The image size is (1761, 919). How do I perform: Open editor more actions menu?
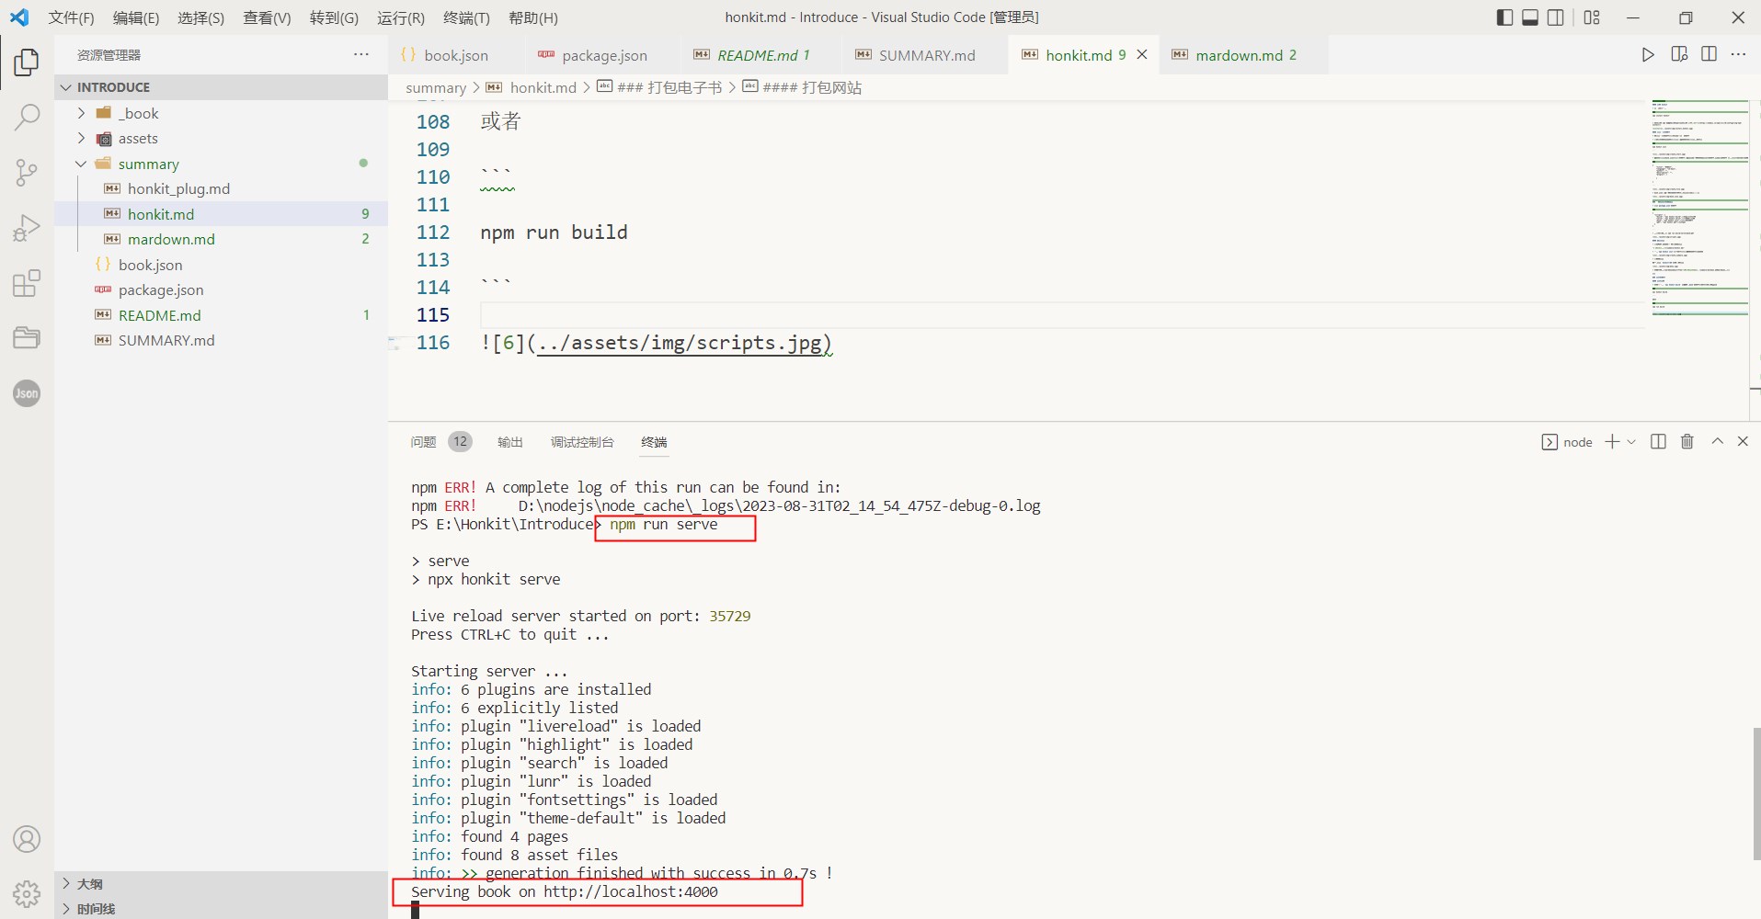[1738, 55]
